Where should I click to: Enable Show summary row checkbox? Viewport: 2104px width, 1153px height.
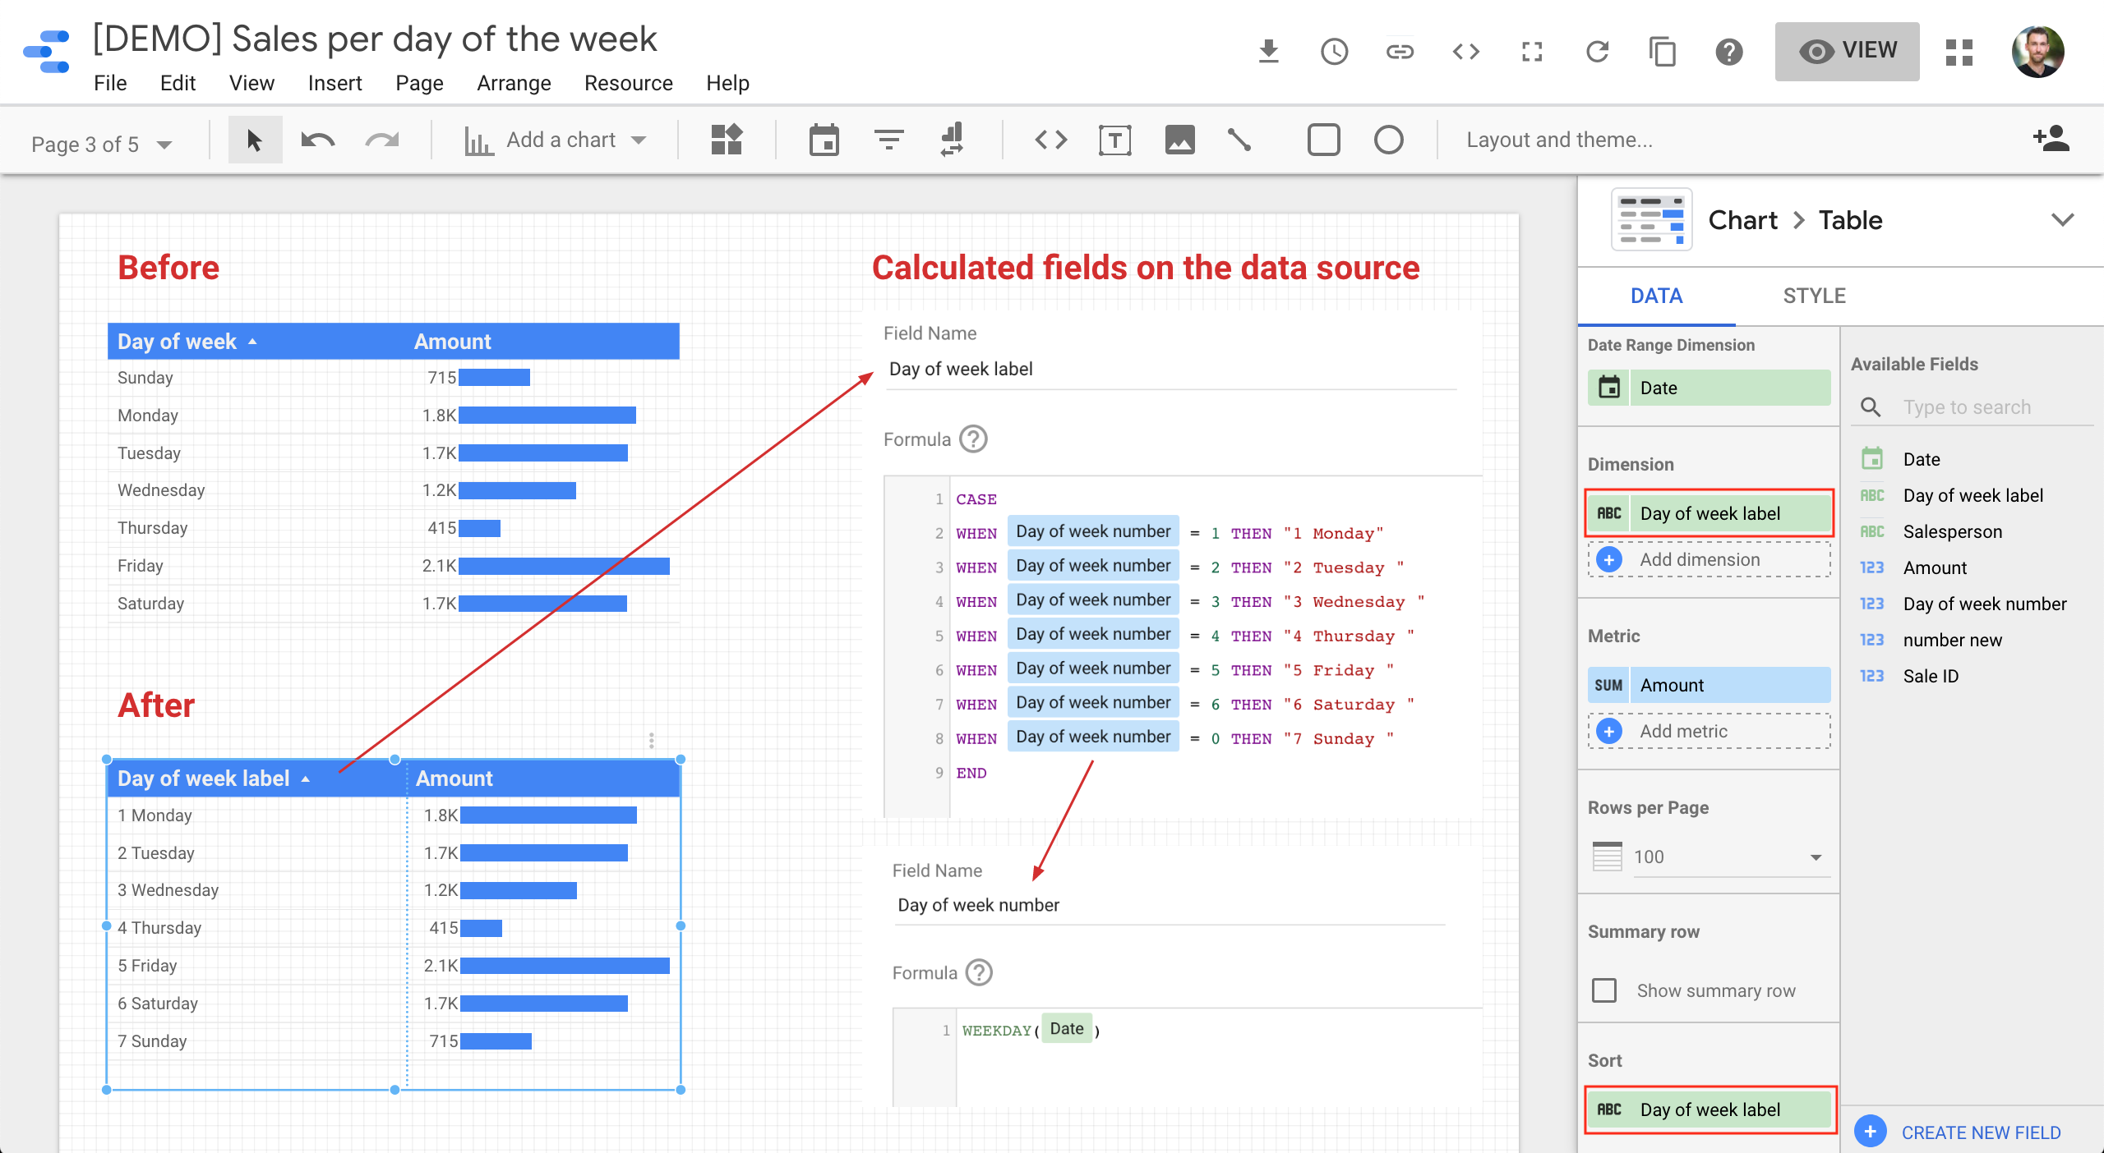1604,990
